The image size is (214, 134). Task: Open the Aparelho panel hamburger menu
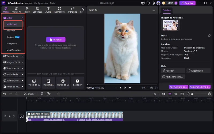(154, 10)
